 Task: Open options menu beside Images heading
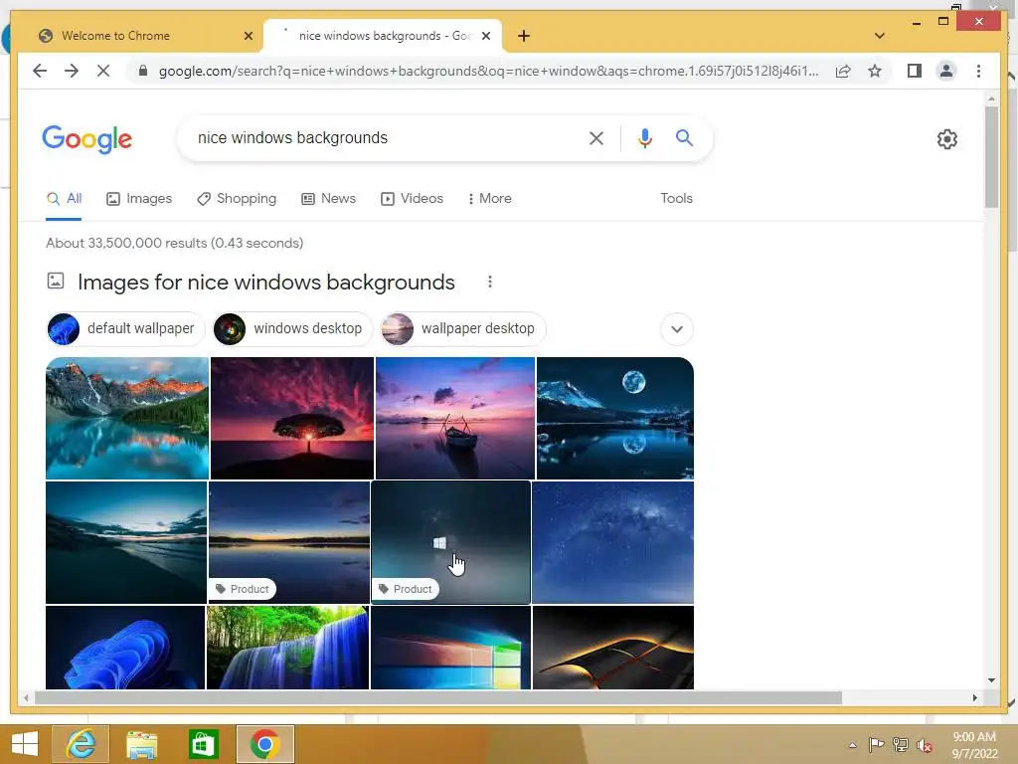pyautogui.click(x=490, y=282)
